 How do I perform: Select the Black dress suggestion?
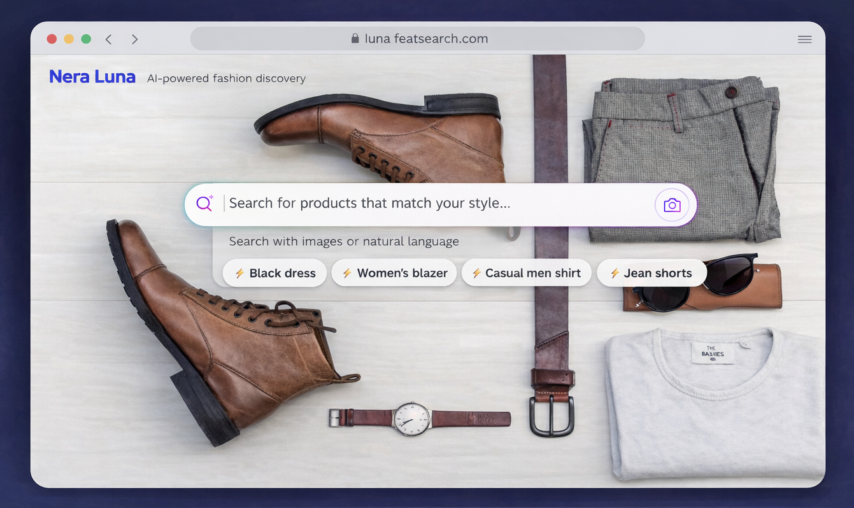click(274, 273)
